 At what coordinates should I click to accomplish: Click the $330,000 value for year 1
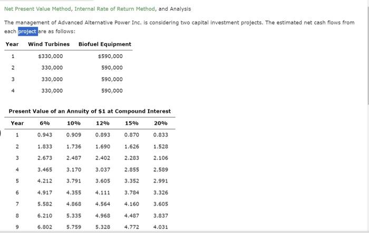pos(51,56)
